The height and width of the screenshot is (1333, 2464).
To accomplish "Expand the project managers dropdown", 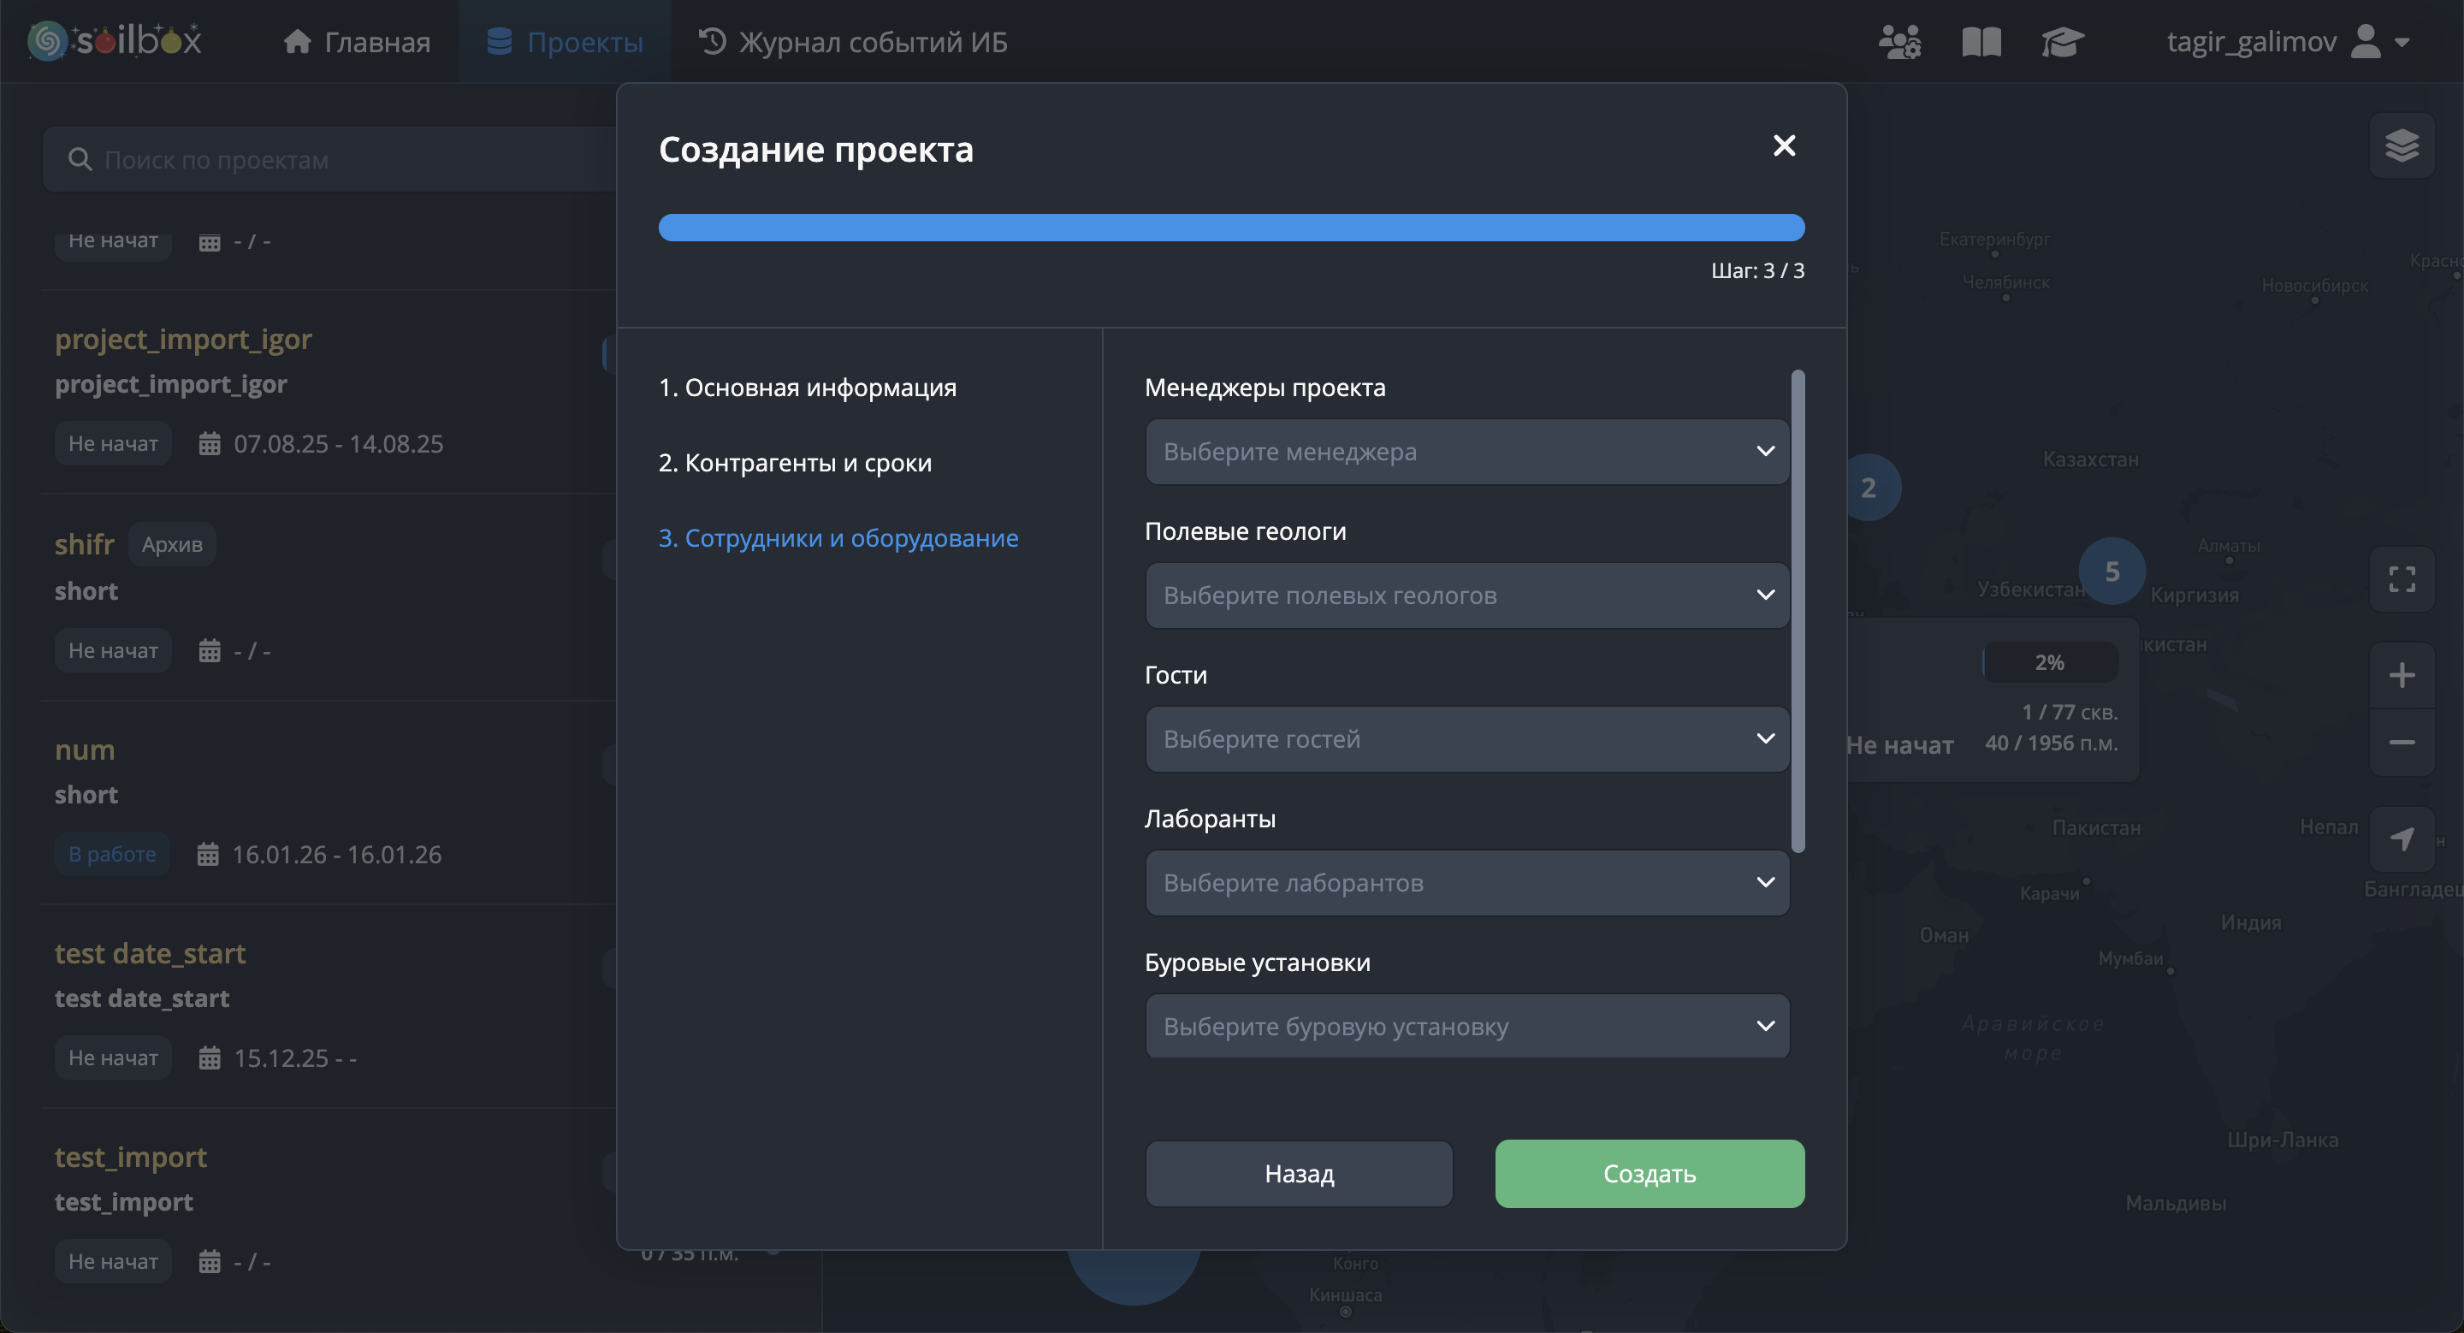I will [1466, 452].
